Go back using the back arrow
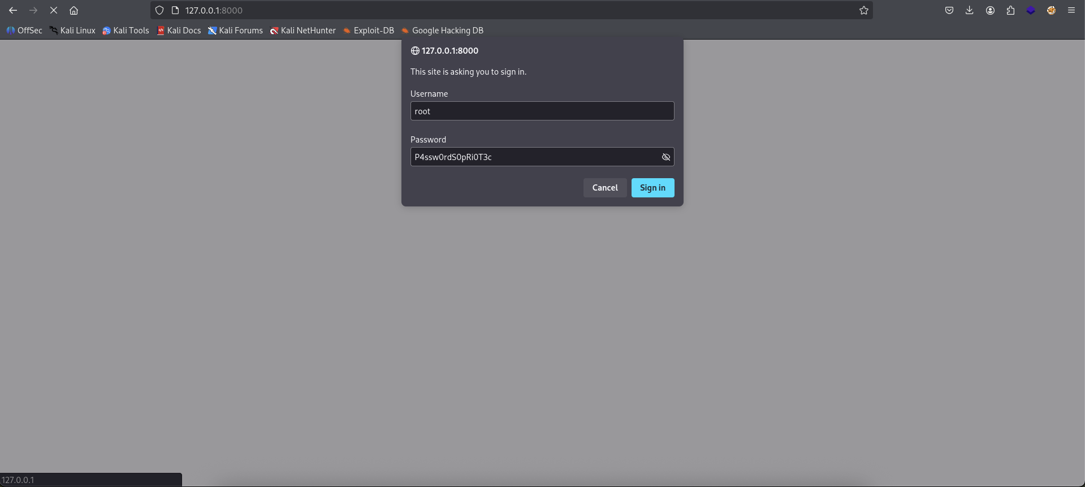Viewport: 1085px width, 487px height. point(13,10)
